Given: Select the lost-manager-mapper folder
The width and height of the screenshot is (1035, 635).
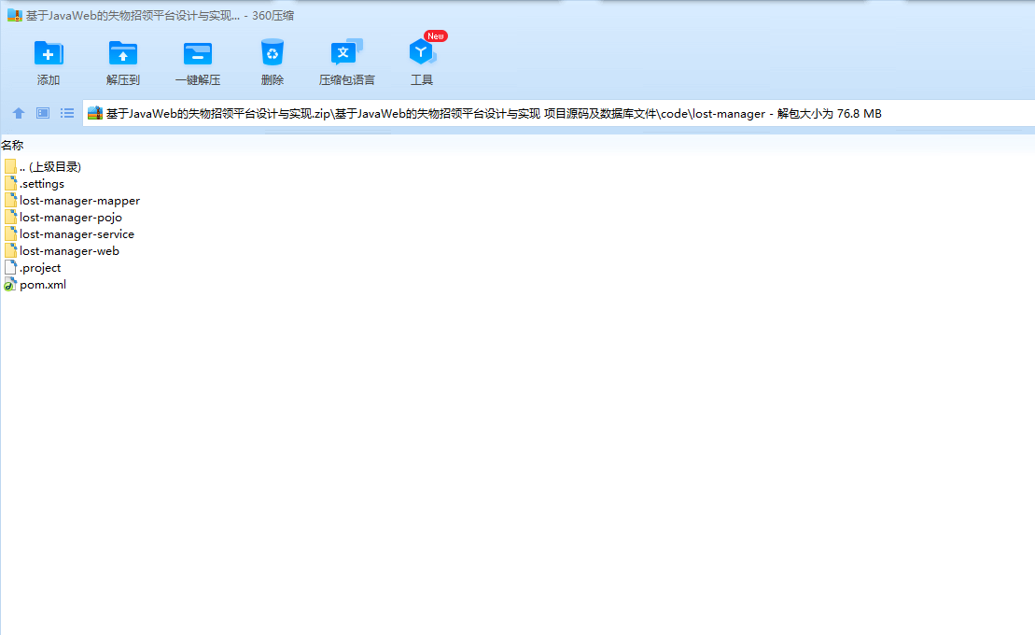Looking at the screenshot, I should [x=72, y=200].
